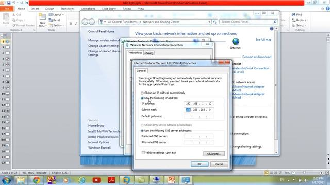Undo last action in PowerPoint

[x=14, y=3]
